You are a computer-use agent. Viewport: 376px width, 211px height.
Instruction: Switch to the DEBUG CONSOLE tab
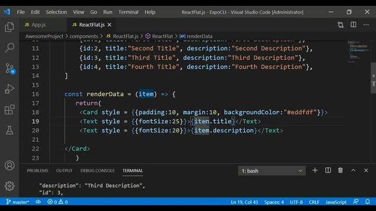click(x=98, y=171)
